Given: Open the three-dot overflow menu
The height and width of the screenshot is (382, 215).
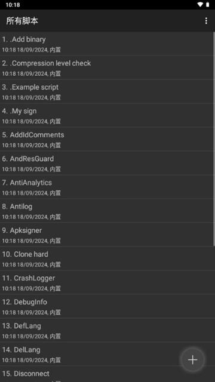Looking at the screenshot, I should pyautogui.click(x=206, y=21).
